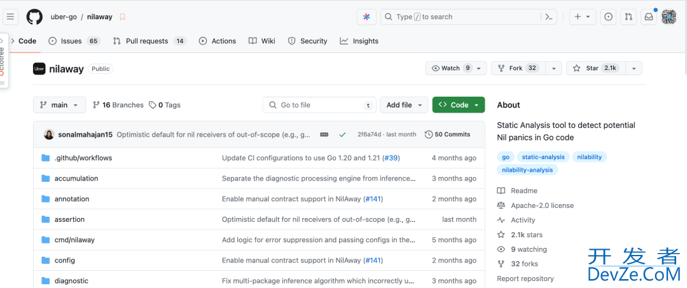
Task: Open the Readme link in About
Action: (x=517, y=191)
